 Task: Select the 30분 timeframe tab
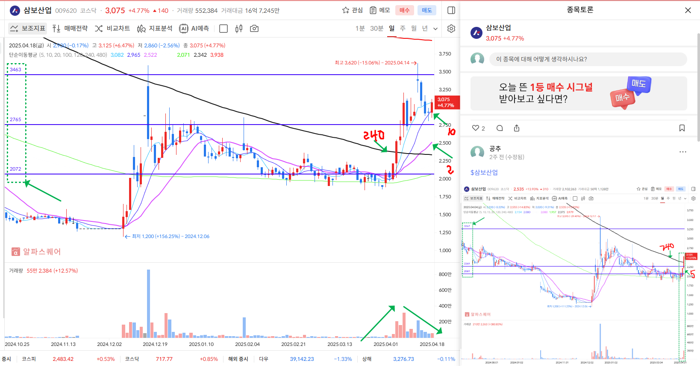coord(376,29)
